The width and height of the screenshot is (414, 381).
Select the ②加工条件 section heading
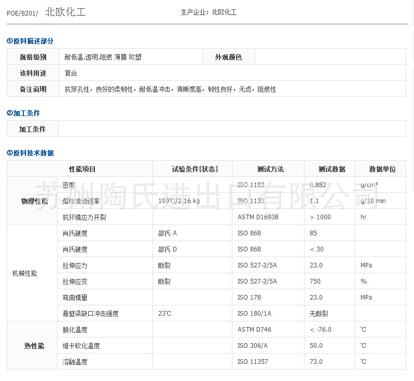click(23, 113)
